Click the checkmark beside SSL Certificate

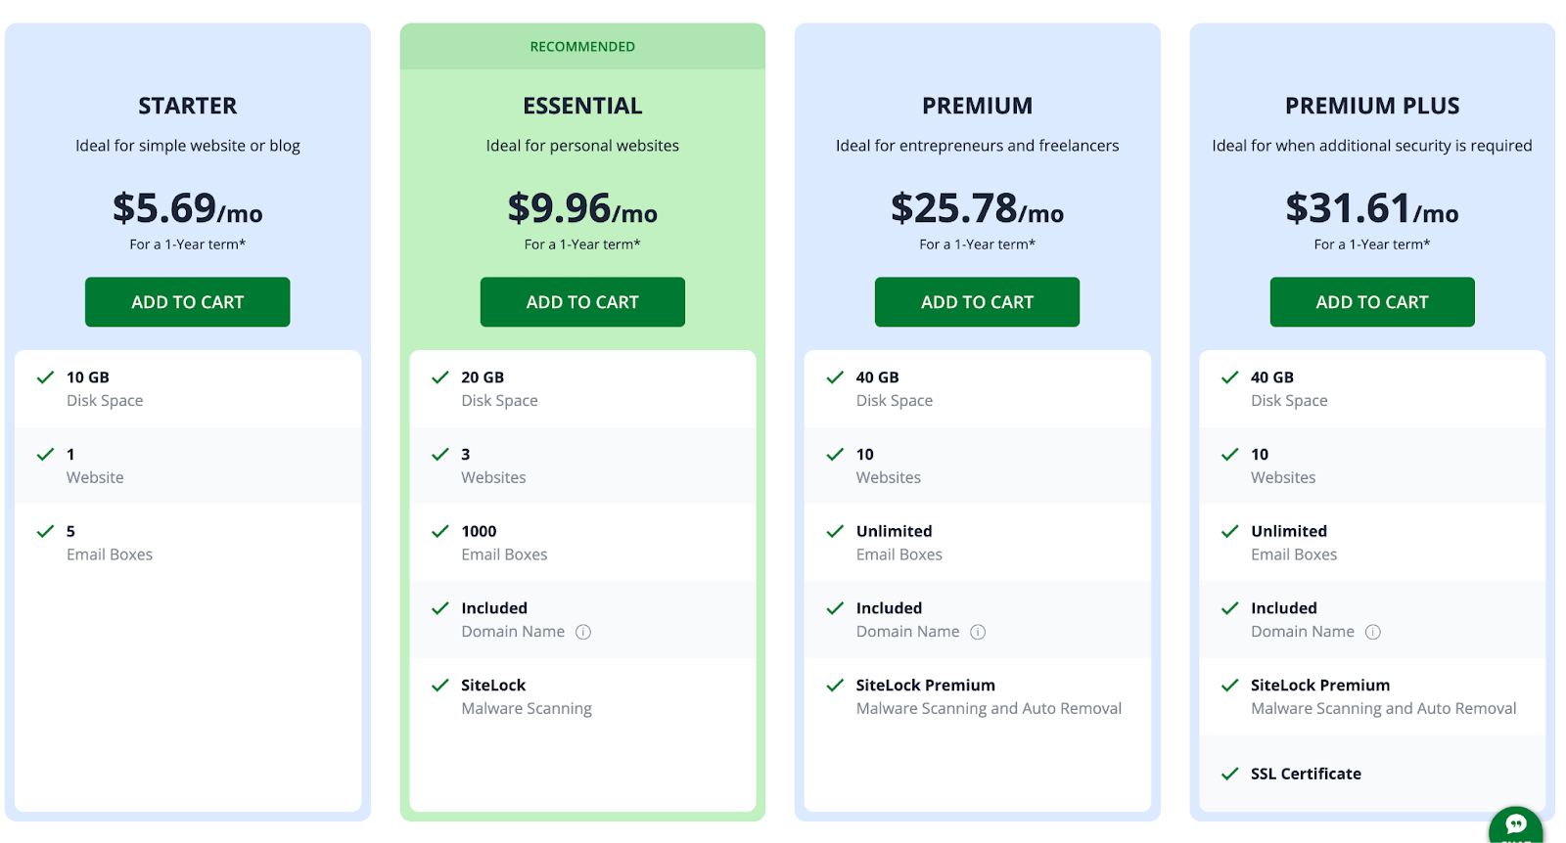click(x=1230, y=774)
